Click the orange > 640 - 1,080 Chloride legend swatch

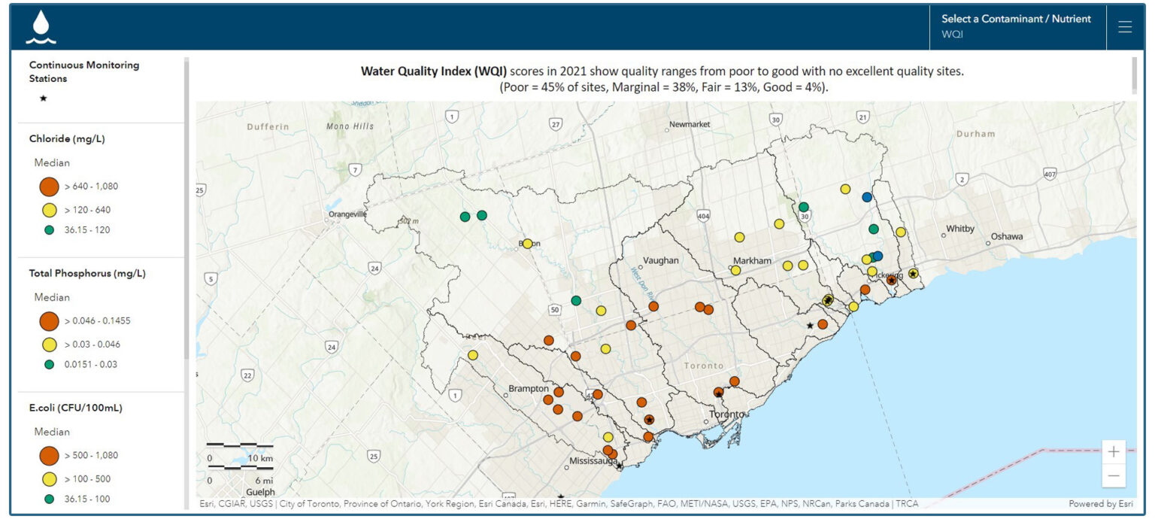coord(49,186)
